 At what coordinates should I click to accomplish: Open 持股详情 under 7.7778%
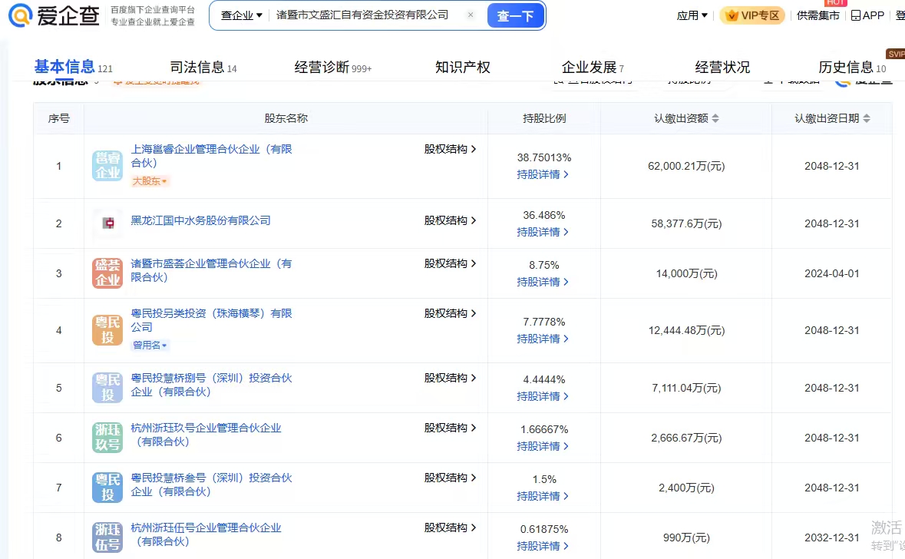point(543,339)
